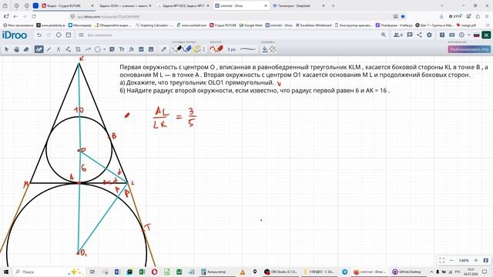Screen dimensions: 493x277
Task: Click the share board icon
Action: pyautogui.click(x=419, y=35)
